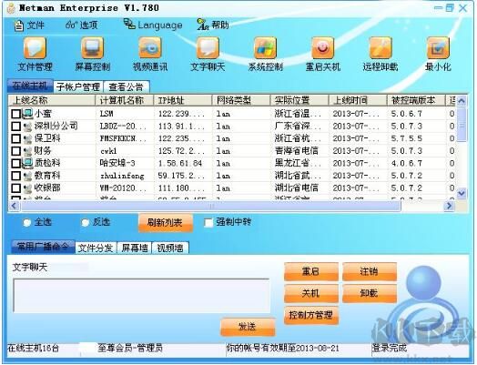This screenshot has height=365, width=477.
Task: Open the Language menu
Action: click(153, 25)
